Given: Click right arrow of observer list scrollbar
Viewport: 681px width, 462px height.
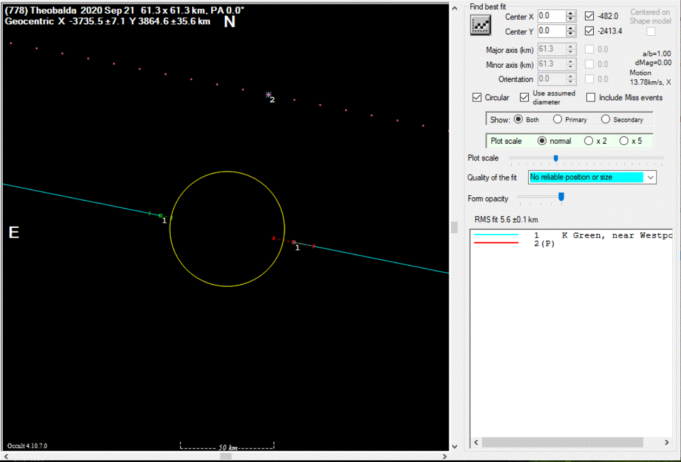Looking at the screenshot, I should [x=668, y=443].
